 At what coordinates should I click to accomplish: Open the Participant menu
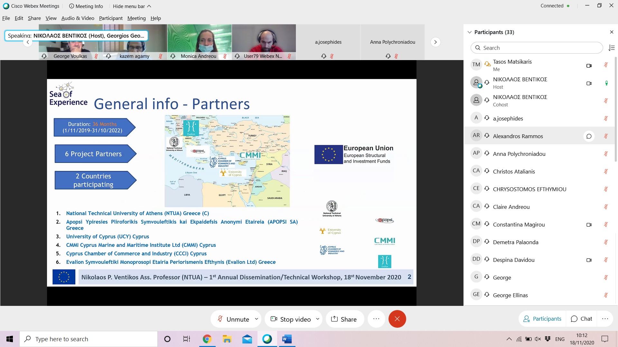point(111,18)
